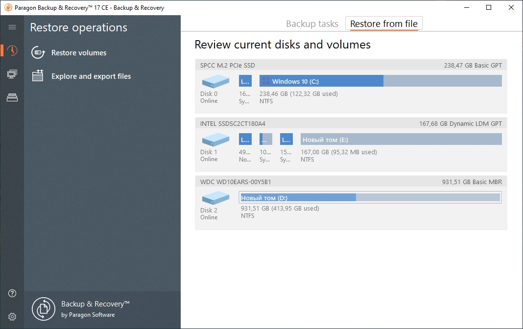
Task: Open the hamburger menu in the sidebar
Action: [12, 27]
